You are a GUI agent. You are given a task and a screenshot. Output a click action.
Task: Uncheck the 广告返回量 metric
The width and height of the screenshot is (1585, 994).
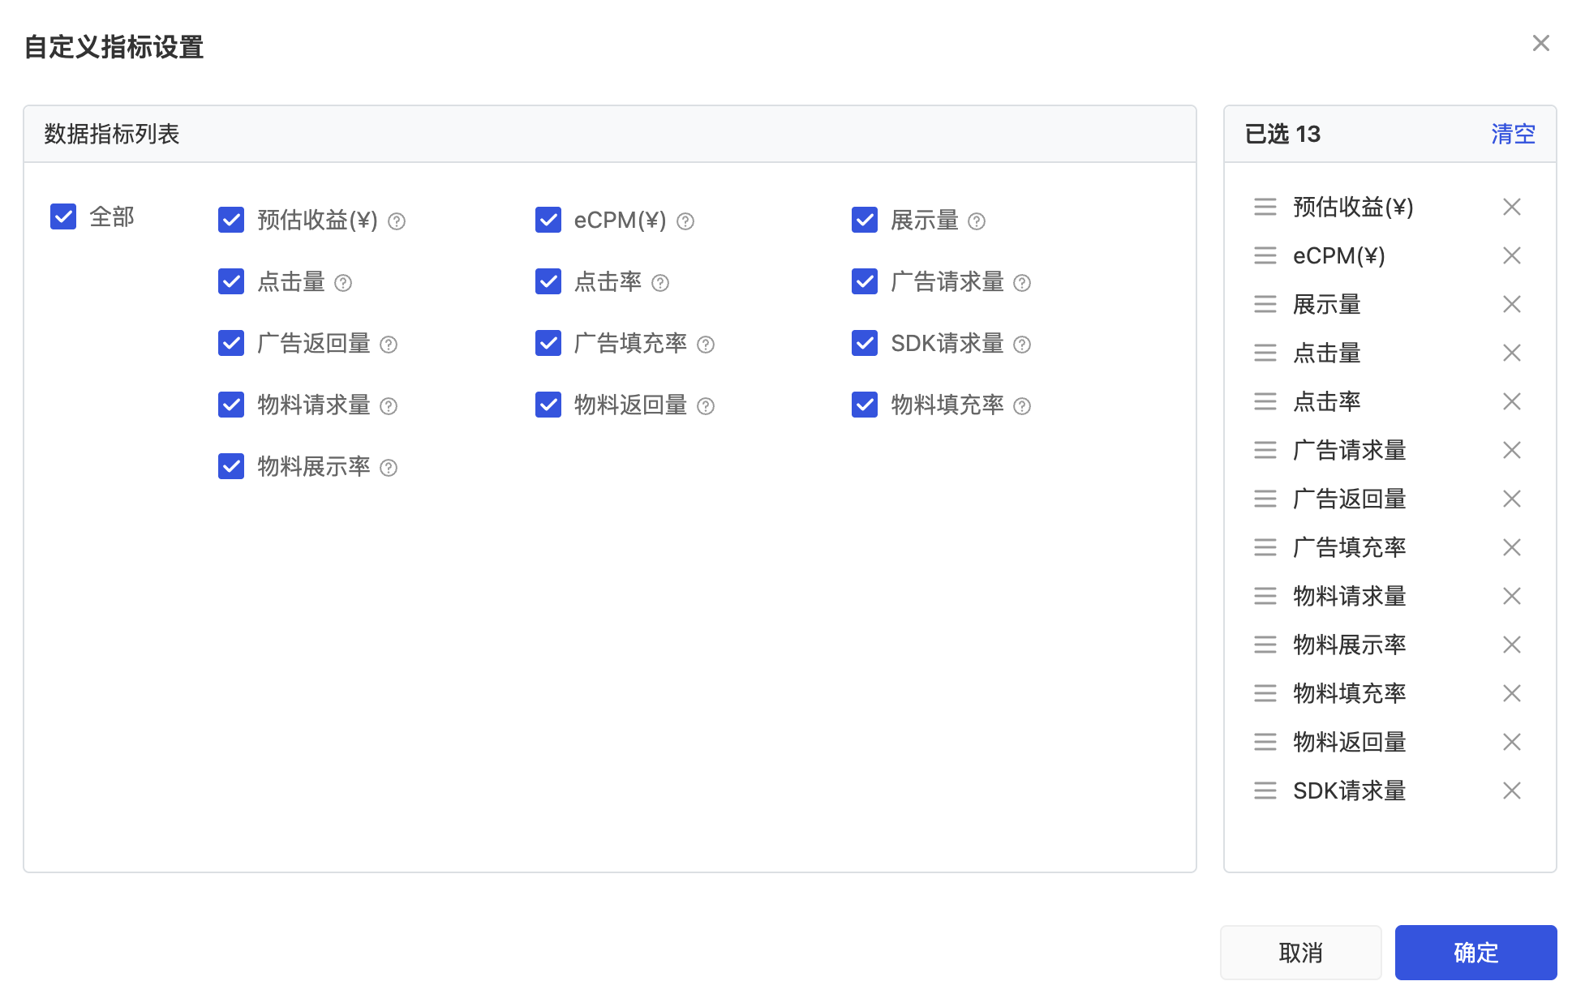point(231,344)
